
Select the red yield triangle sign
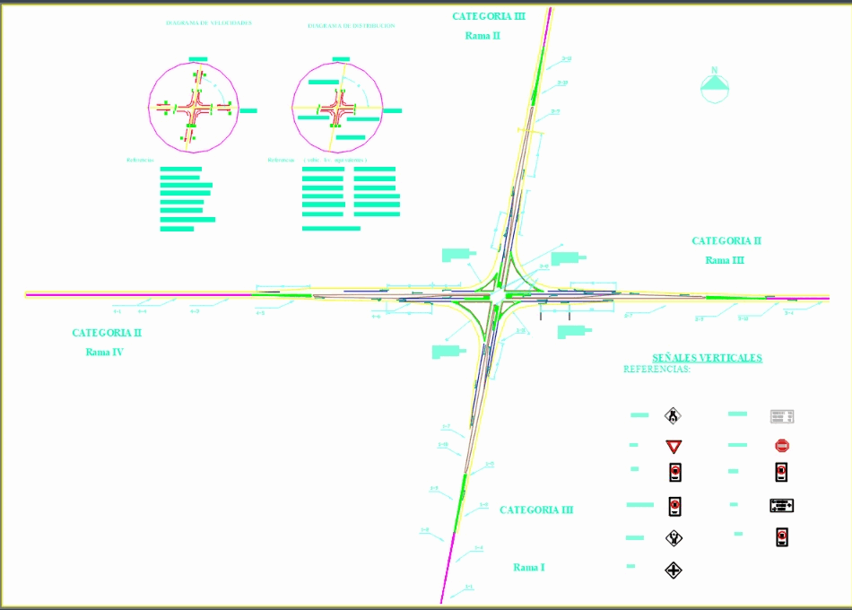[674, 447]
